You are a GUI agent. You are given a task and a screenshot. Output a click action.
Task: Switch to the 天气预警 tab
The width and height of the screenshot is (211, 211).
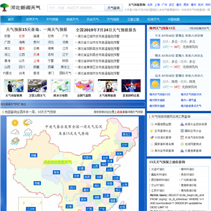point(52,19)
